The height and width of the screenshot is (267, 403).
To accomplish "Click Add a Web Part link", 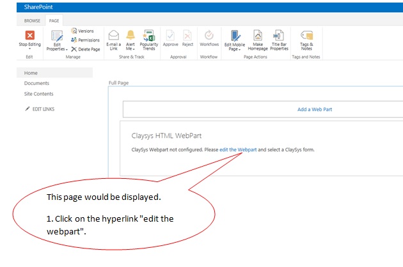I will point(315,109).
